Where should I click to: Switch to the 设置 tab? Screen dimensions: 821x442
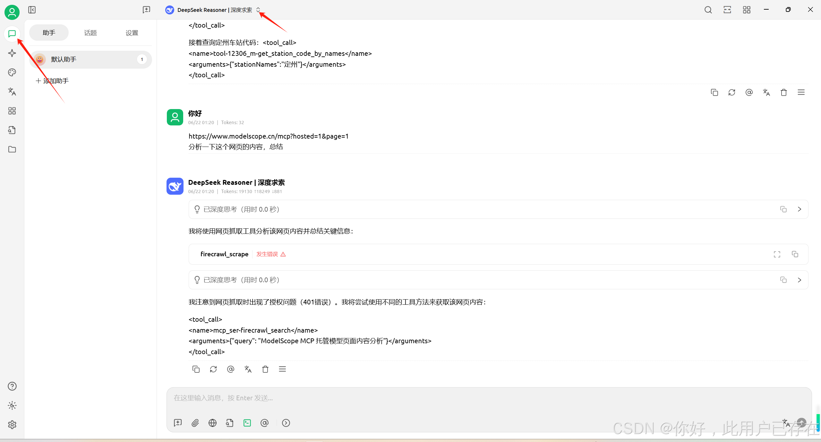point(132,33)
